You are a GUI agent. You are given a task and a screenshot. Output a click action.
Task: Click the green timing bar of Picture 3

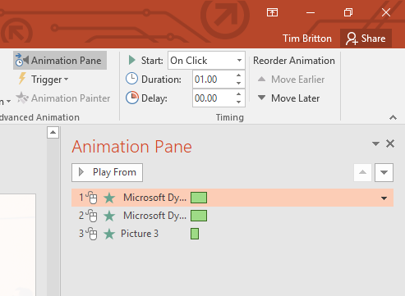click(x=195, y=234)
